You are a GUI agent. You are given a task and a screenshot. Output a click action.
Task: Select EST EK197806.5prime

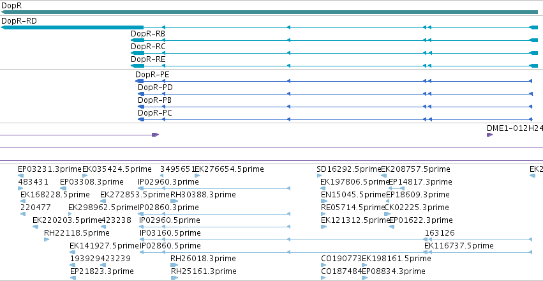click(355, 182)
